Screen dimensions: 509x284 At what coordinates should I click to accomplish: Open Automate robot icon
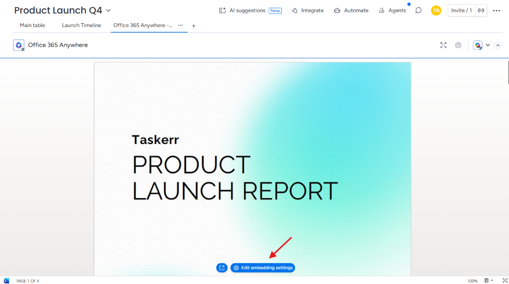tap(337, 11)
